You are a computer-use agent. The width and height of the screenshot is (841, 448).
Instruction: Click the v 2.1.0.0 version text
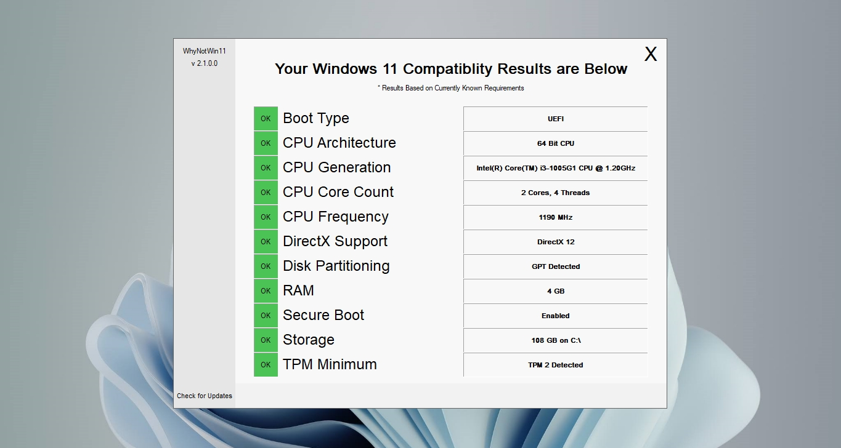(205, 63)
